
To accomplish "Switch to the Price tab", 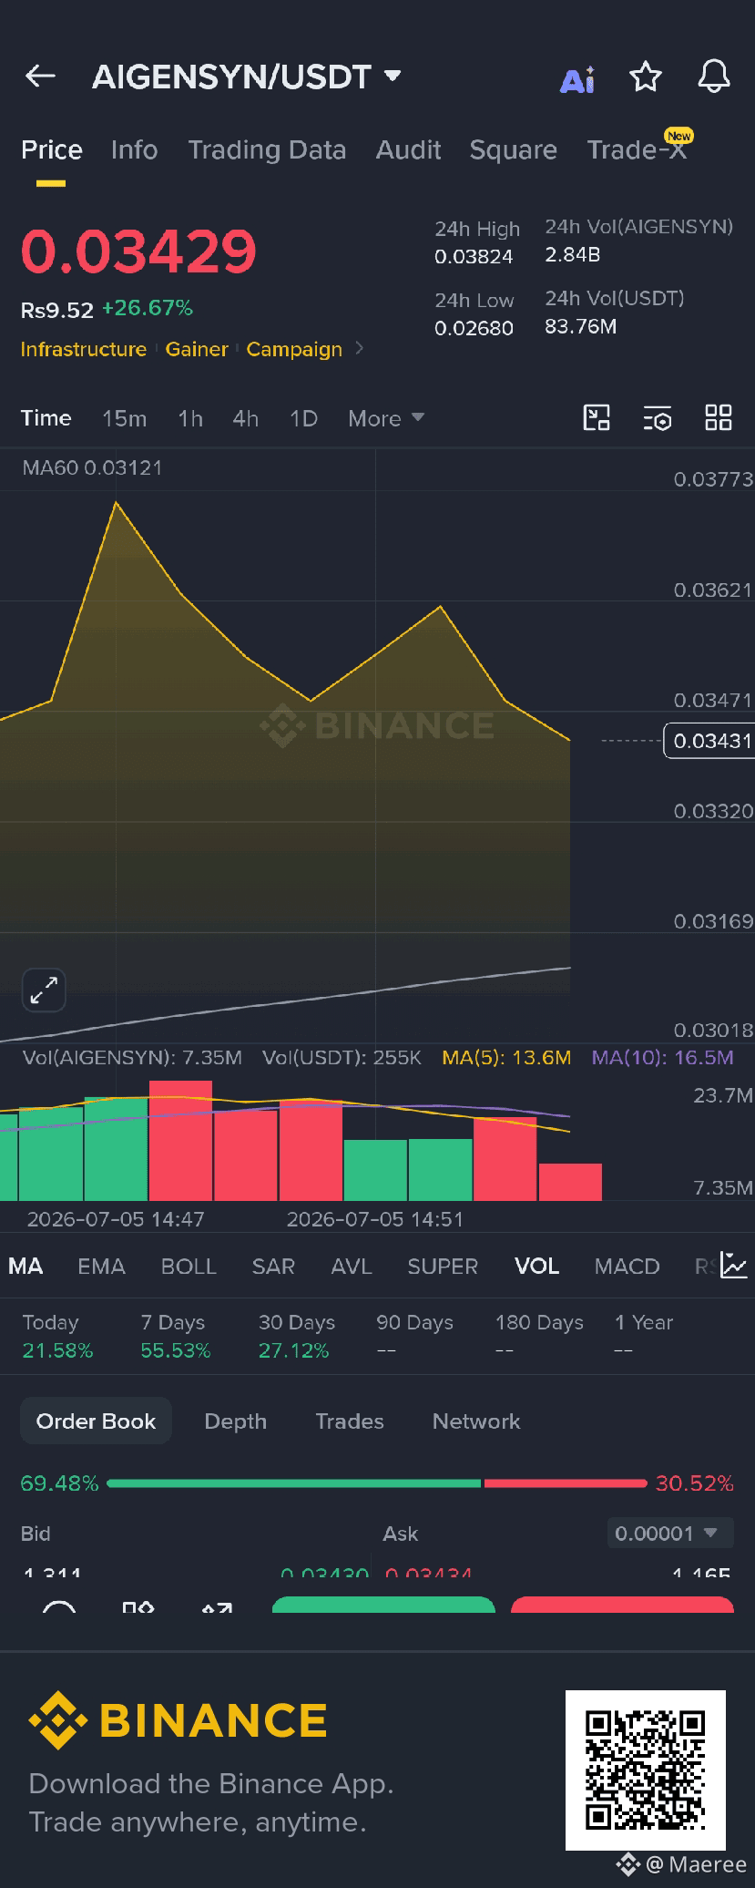I will (x=52, y=149).
